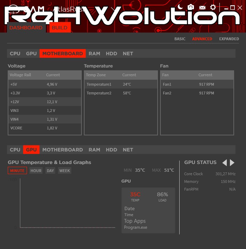This screenshot has height=249, width=246.
Task: Select the VCORE voltage row
Action: (x=44, y=128)
